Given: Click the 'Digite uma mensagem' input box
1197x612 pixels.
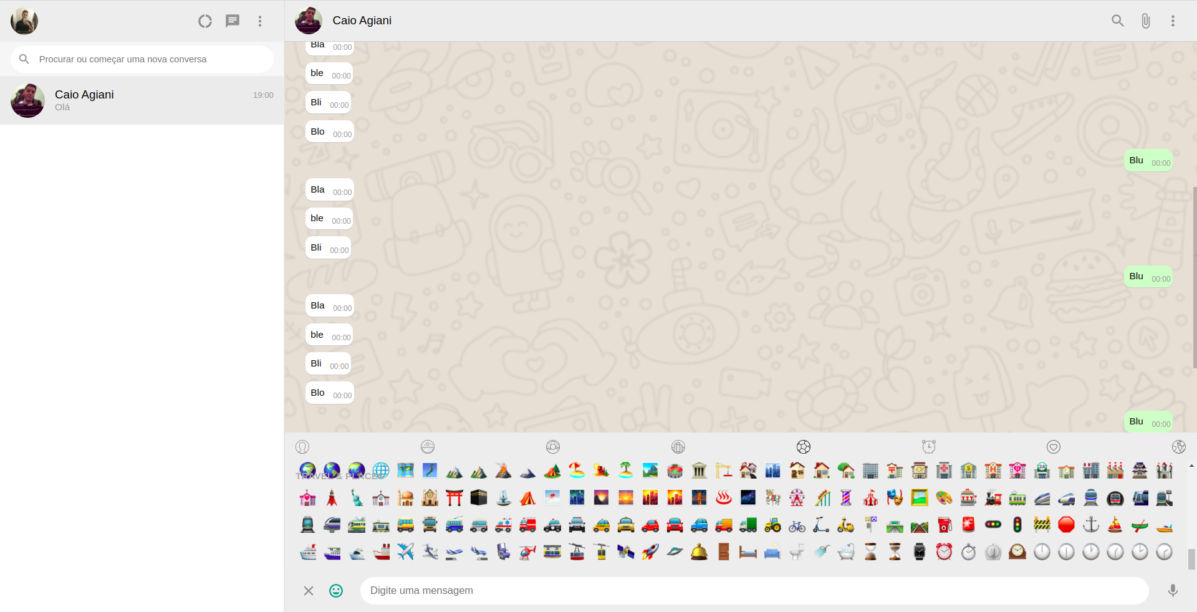Looking at the screenshot, I should point(754,590).
